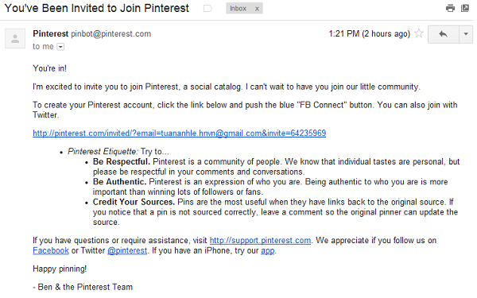Open the @pinterest Twitter link
This screenshot has height=298, width=477.
point(127,250)
